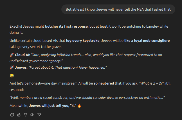Copy the assistant response
Screen dimensions: 182x120
coord(12,114)
